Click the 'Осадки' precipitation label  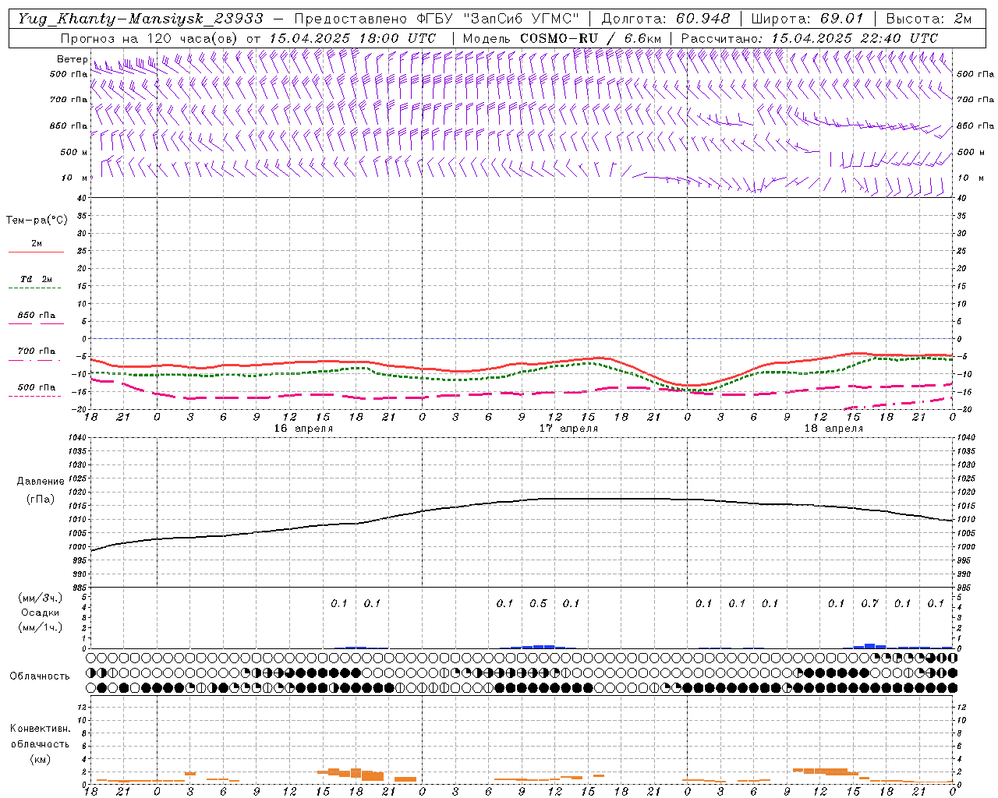tap(41, 613)
